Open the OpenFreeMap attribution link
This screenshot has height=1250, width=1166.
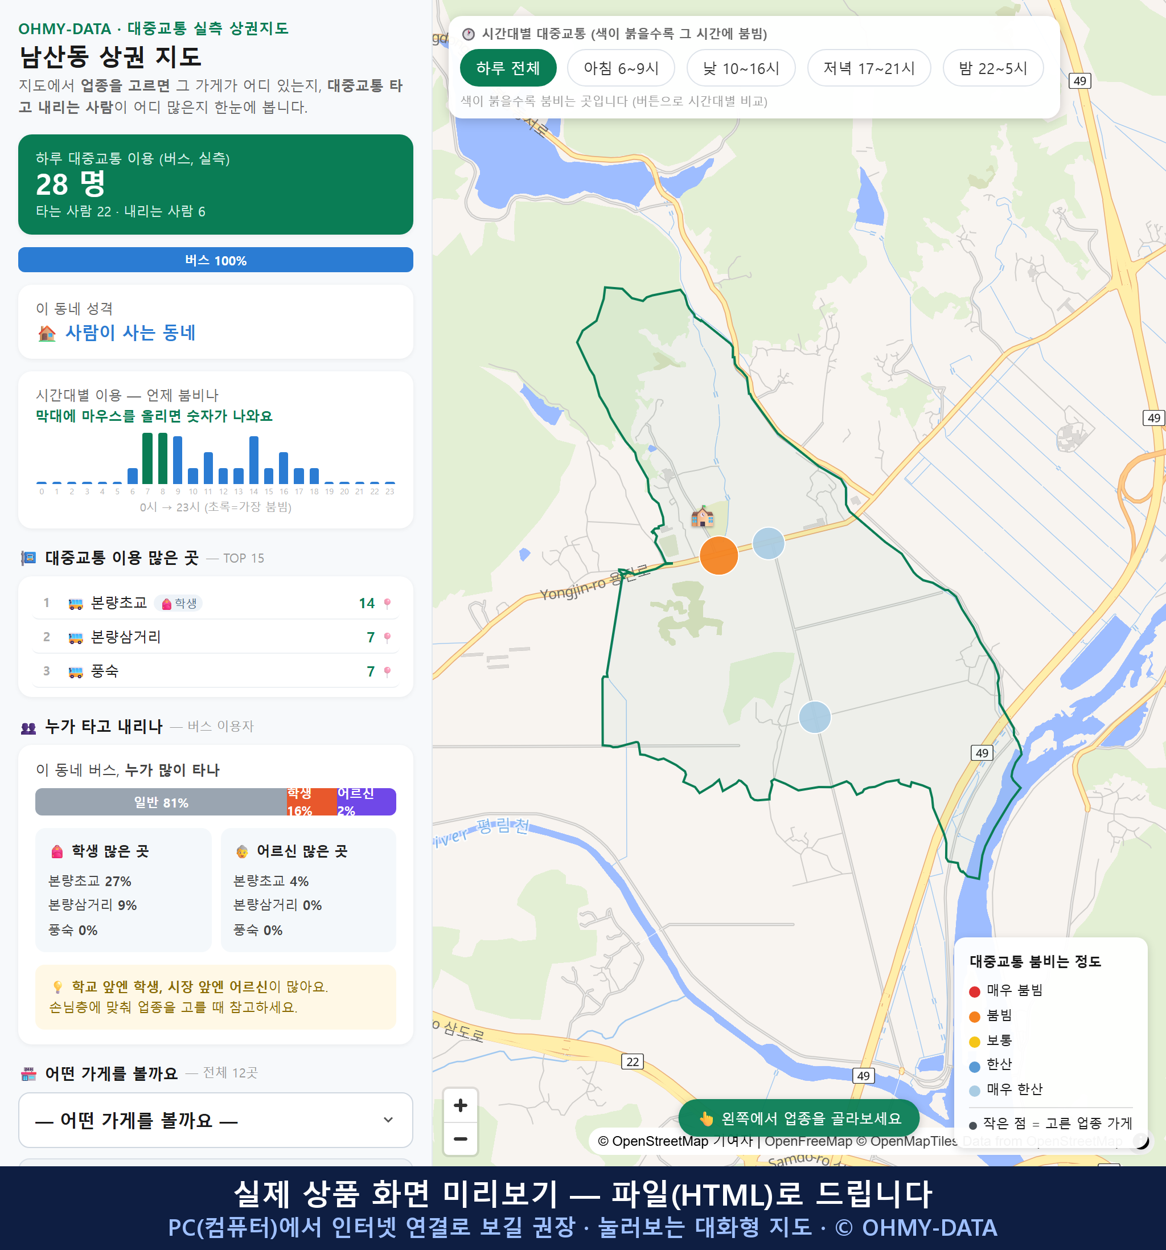808,1141
